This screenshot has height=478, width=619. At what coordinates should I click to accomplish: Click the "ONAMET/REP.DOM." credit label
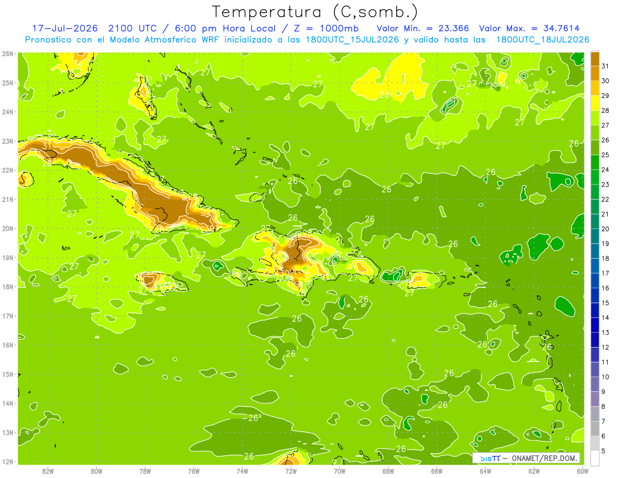click(x=544, y=458)
